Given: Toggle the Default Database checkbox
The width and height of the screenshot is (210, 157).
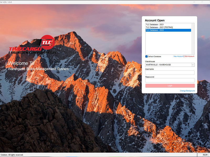Looking at the screenshot, I should [146, 57].
